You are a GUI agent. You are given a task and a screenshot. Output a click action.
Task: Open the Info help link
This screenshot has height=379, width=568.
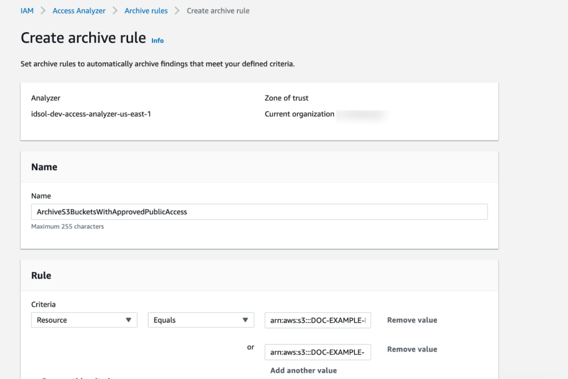pyautogui.click(x=157, y=41)
